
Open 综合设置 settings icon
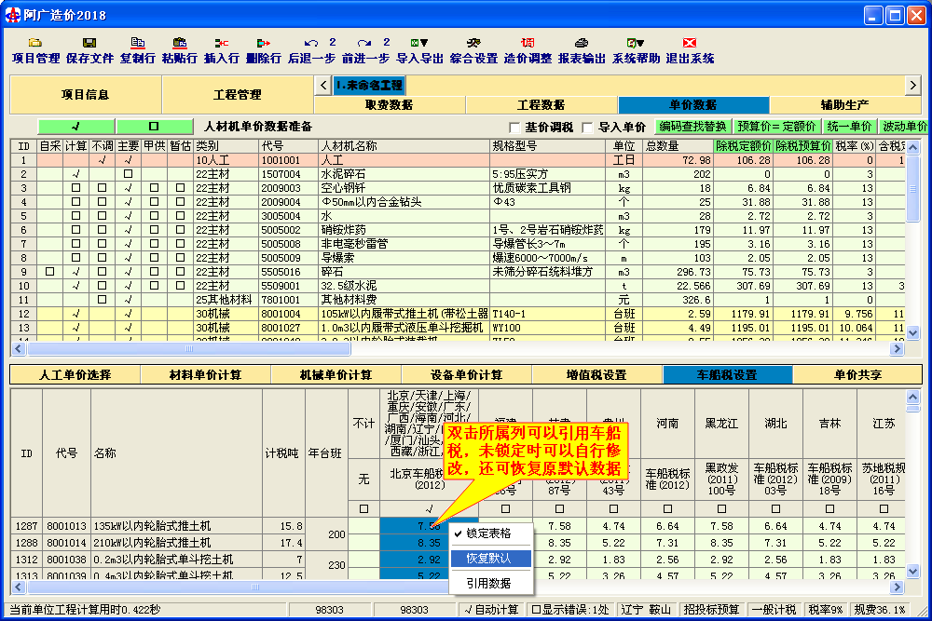click(x=473, y=50)
